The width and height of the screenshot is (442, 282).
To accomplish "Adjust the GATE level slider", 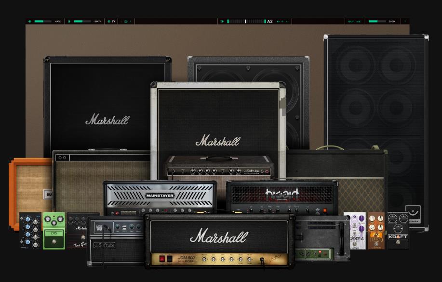I will pyautogui.click(x=43, y=21).
